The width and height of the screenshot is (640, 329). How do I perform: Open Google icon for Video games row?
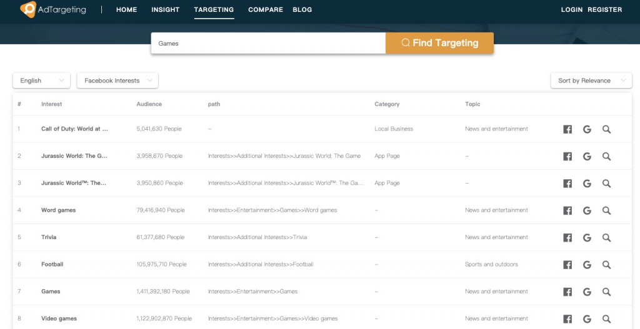587,319
